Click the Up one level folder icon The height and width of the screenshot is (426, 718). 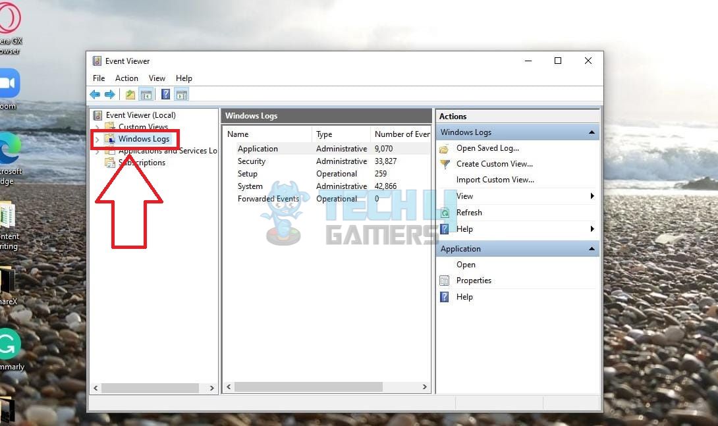[130, 95]
